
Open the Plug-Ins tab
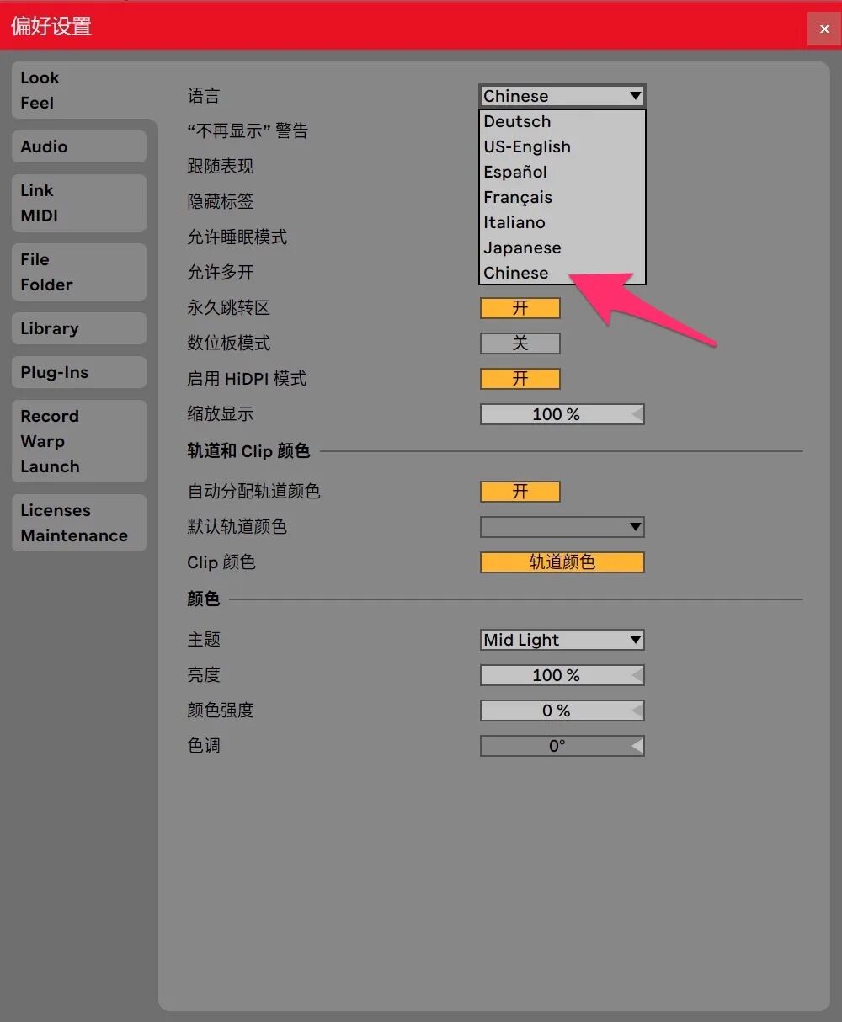click(79, 372)
